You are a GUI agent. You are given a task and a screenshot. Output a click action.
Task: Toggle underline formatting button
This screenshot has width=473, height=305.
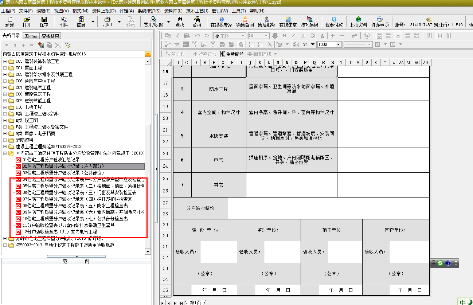click(303, 36)
